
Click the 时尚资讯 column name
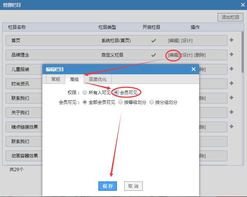tap(20, 84)
